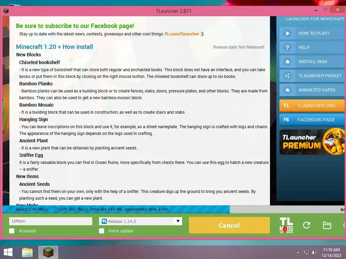Click the FACEBOOK PAGE button
The image size is (346, 259).
point(313,120)
